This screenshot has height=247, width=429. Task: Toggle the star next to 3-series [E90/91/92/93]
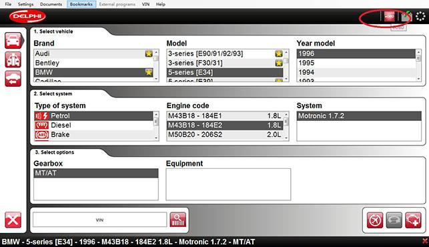pos(278,53)
